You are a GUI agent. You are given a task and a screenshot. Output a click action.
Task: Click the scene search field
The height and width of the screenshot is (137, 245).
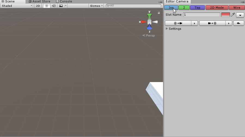133,6
